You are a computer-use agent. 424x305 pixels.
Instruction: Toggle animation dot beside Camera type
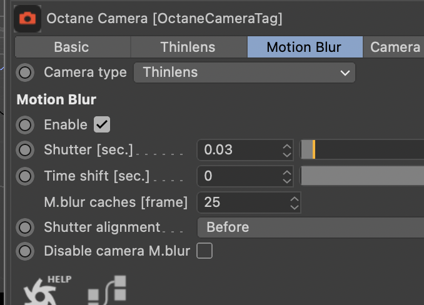(x=25, y=72)
